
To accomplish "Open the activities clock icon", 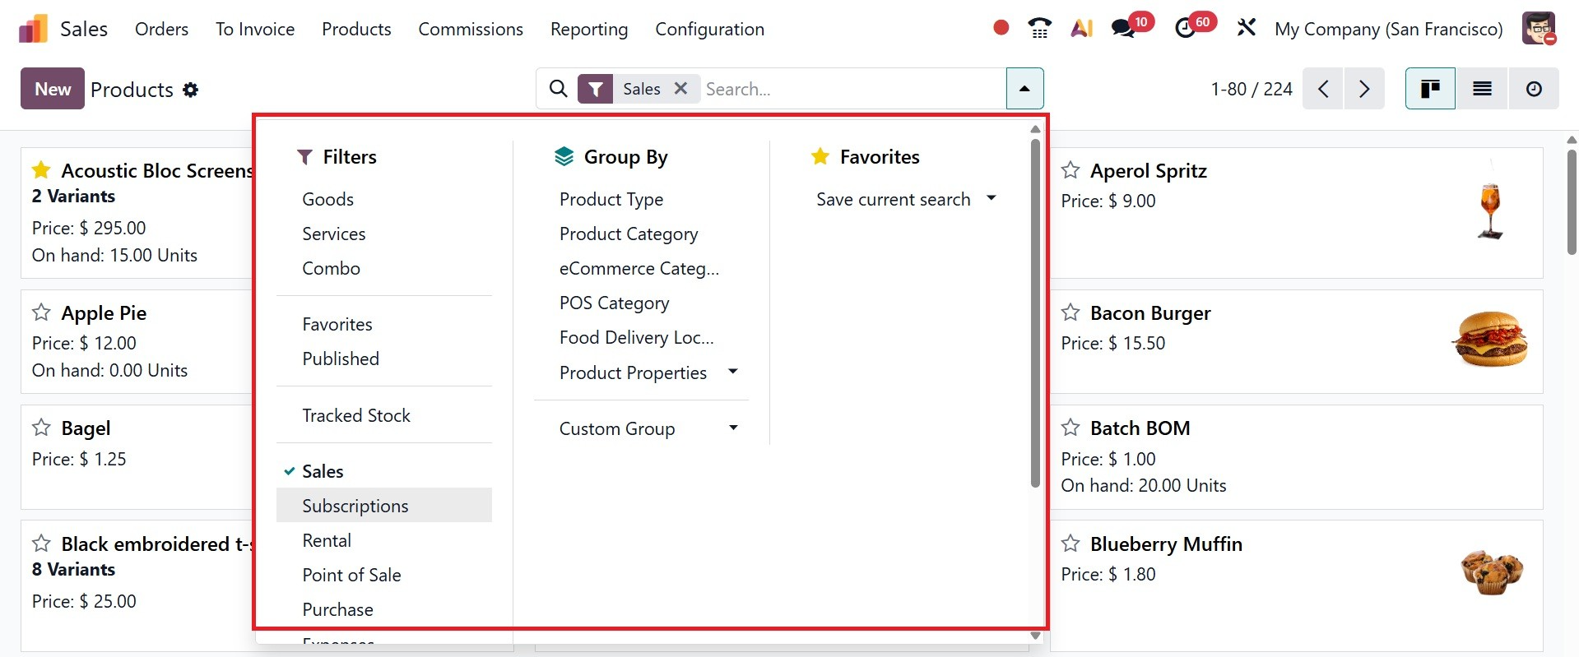I will [x=1185, y=29].
